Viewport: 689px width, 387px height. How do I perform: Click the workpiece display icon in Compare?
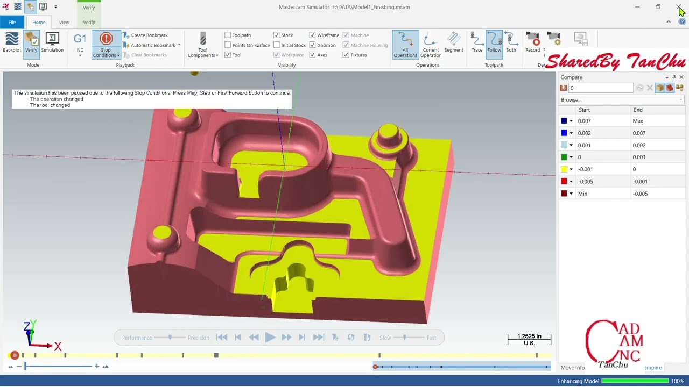669,88
